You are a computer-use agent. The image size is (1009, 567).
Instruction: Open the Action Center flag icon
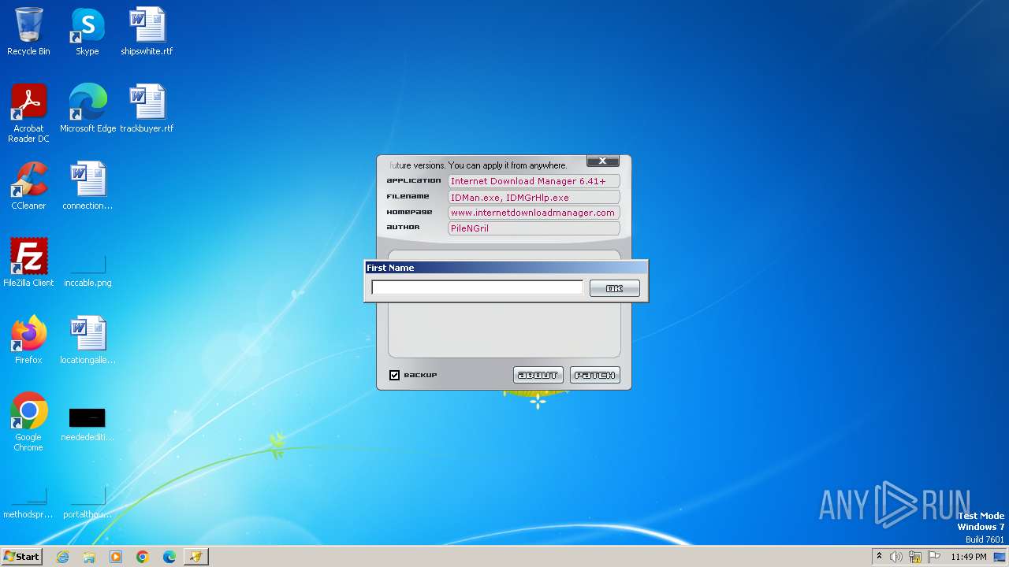[934, 557]
